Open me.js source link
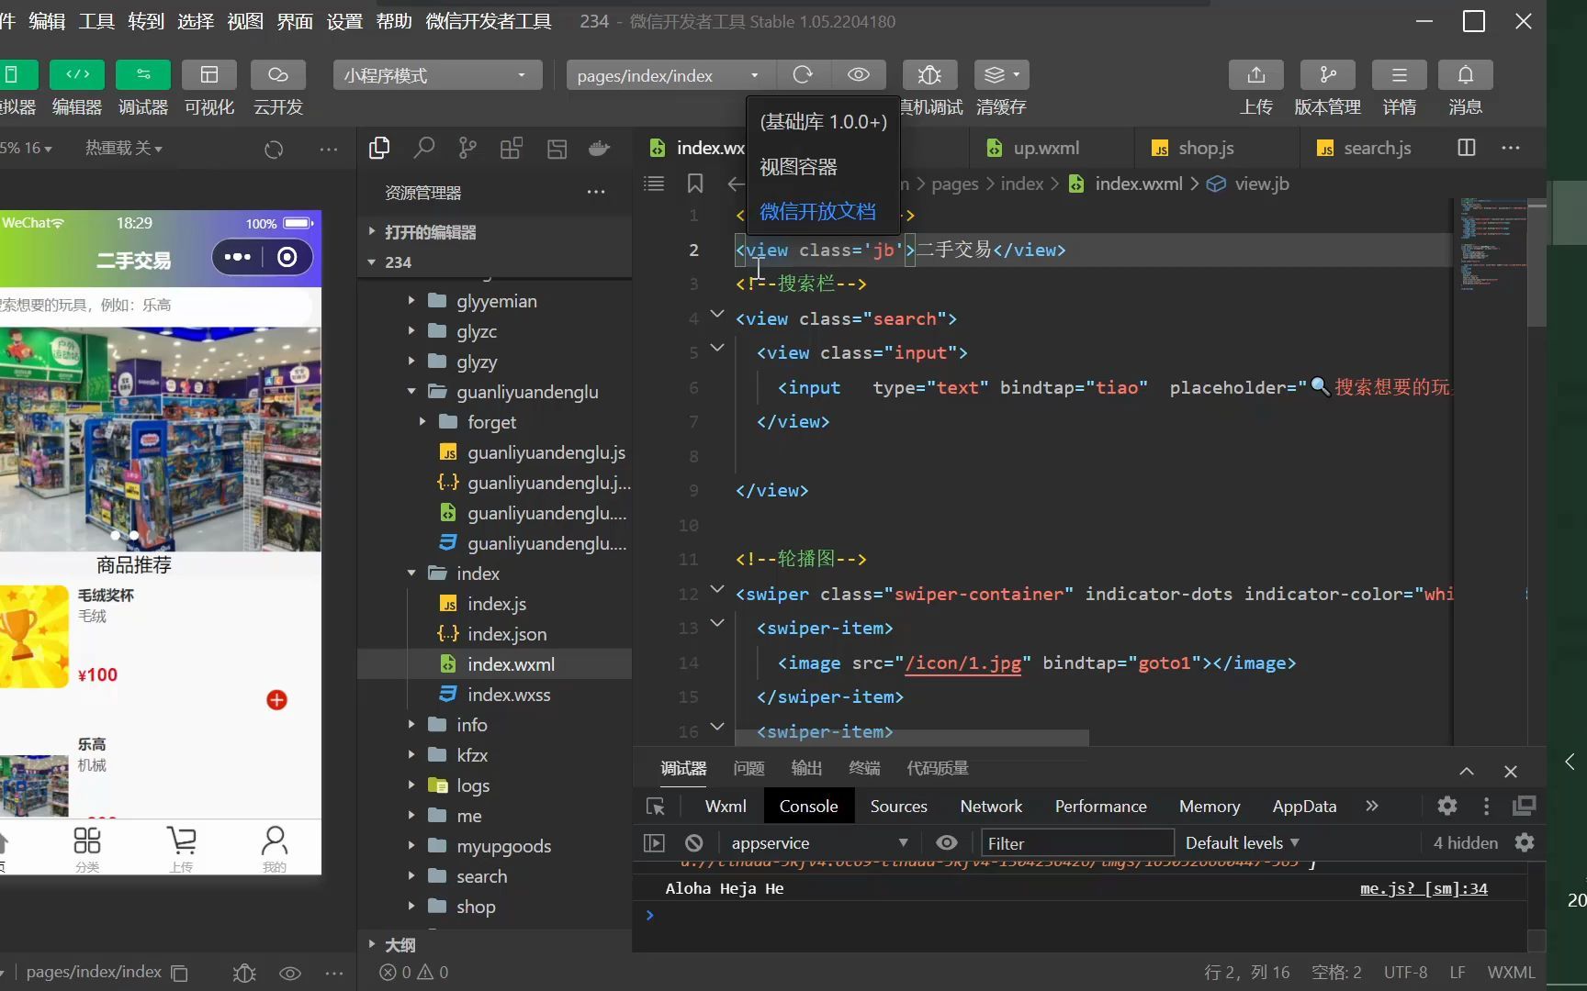This screenshot has height=991, width=1587. coord(1424,888)
